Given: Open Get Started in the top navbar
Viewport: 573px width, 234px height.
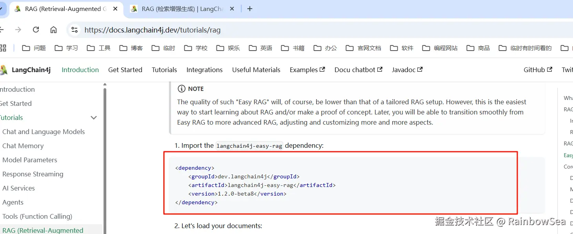Looking at the screenshot, I should [x=125, y=70].
